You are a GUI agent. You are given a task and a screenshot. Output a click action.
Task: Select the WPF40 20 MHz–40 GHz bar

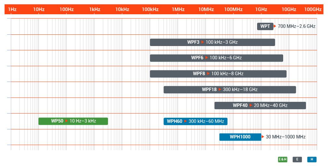click(260, 105)
